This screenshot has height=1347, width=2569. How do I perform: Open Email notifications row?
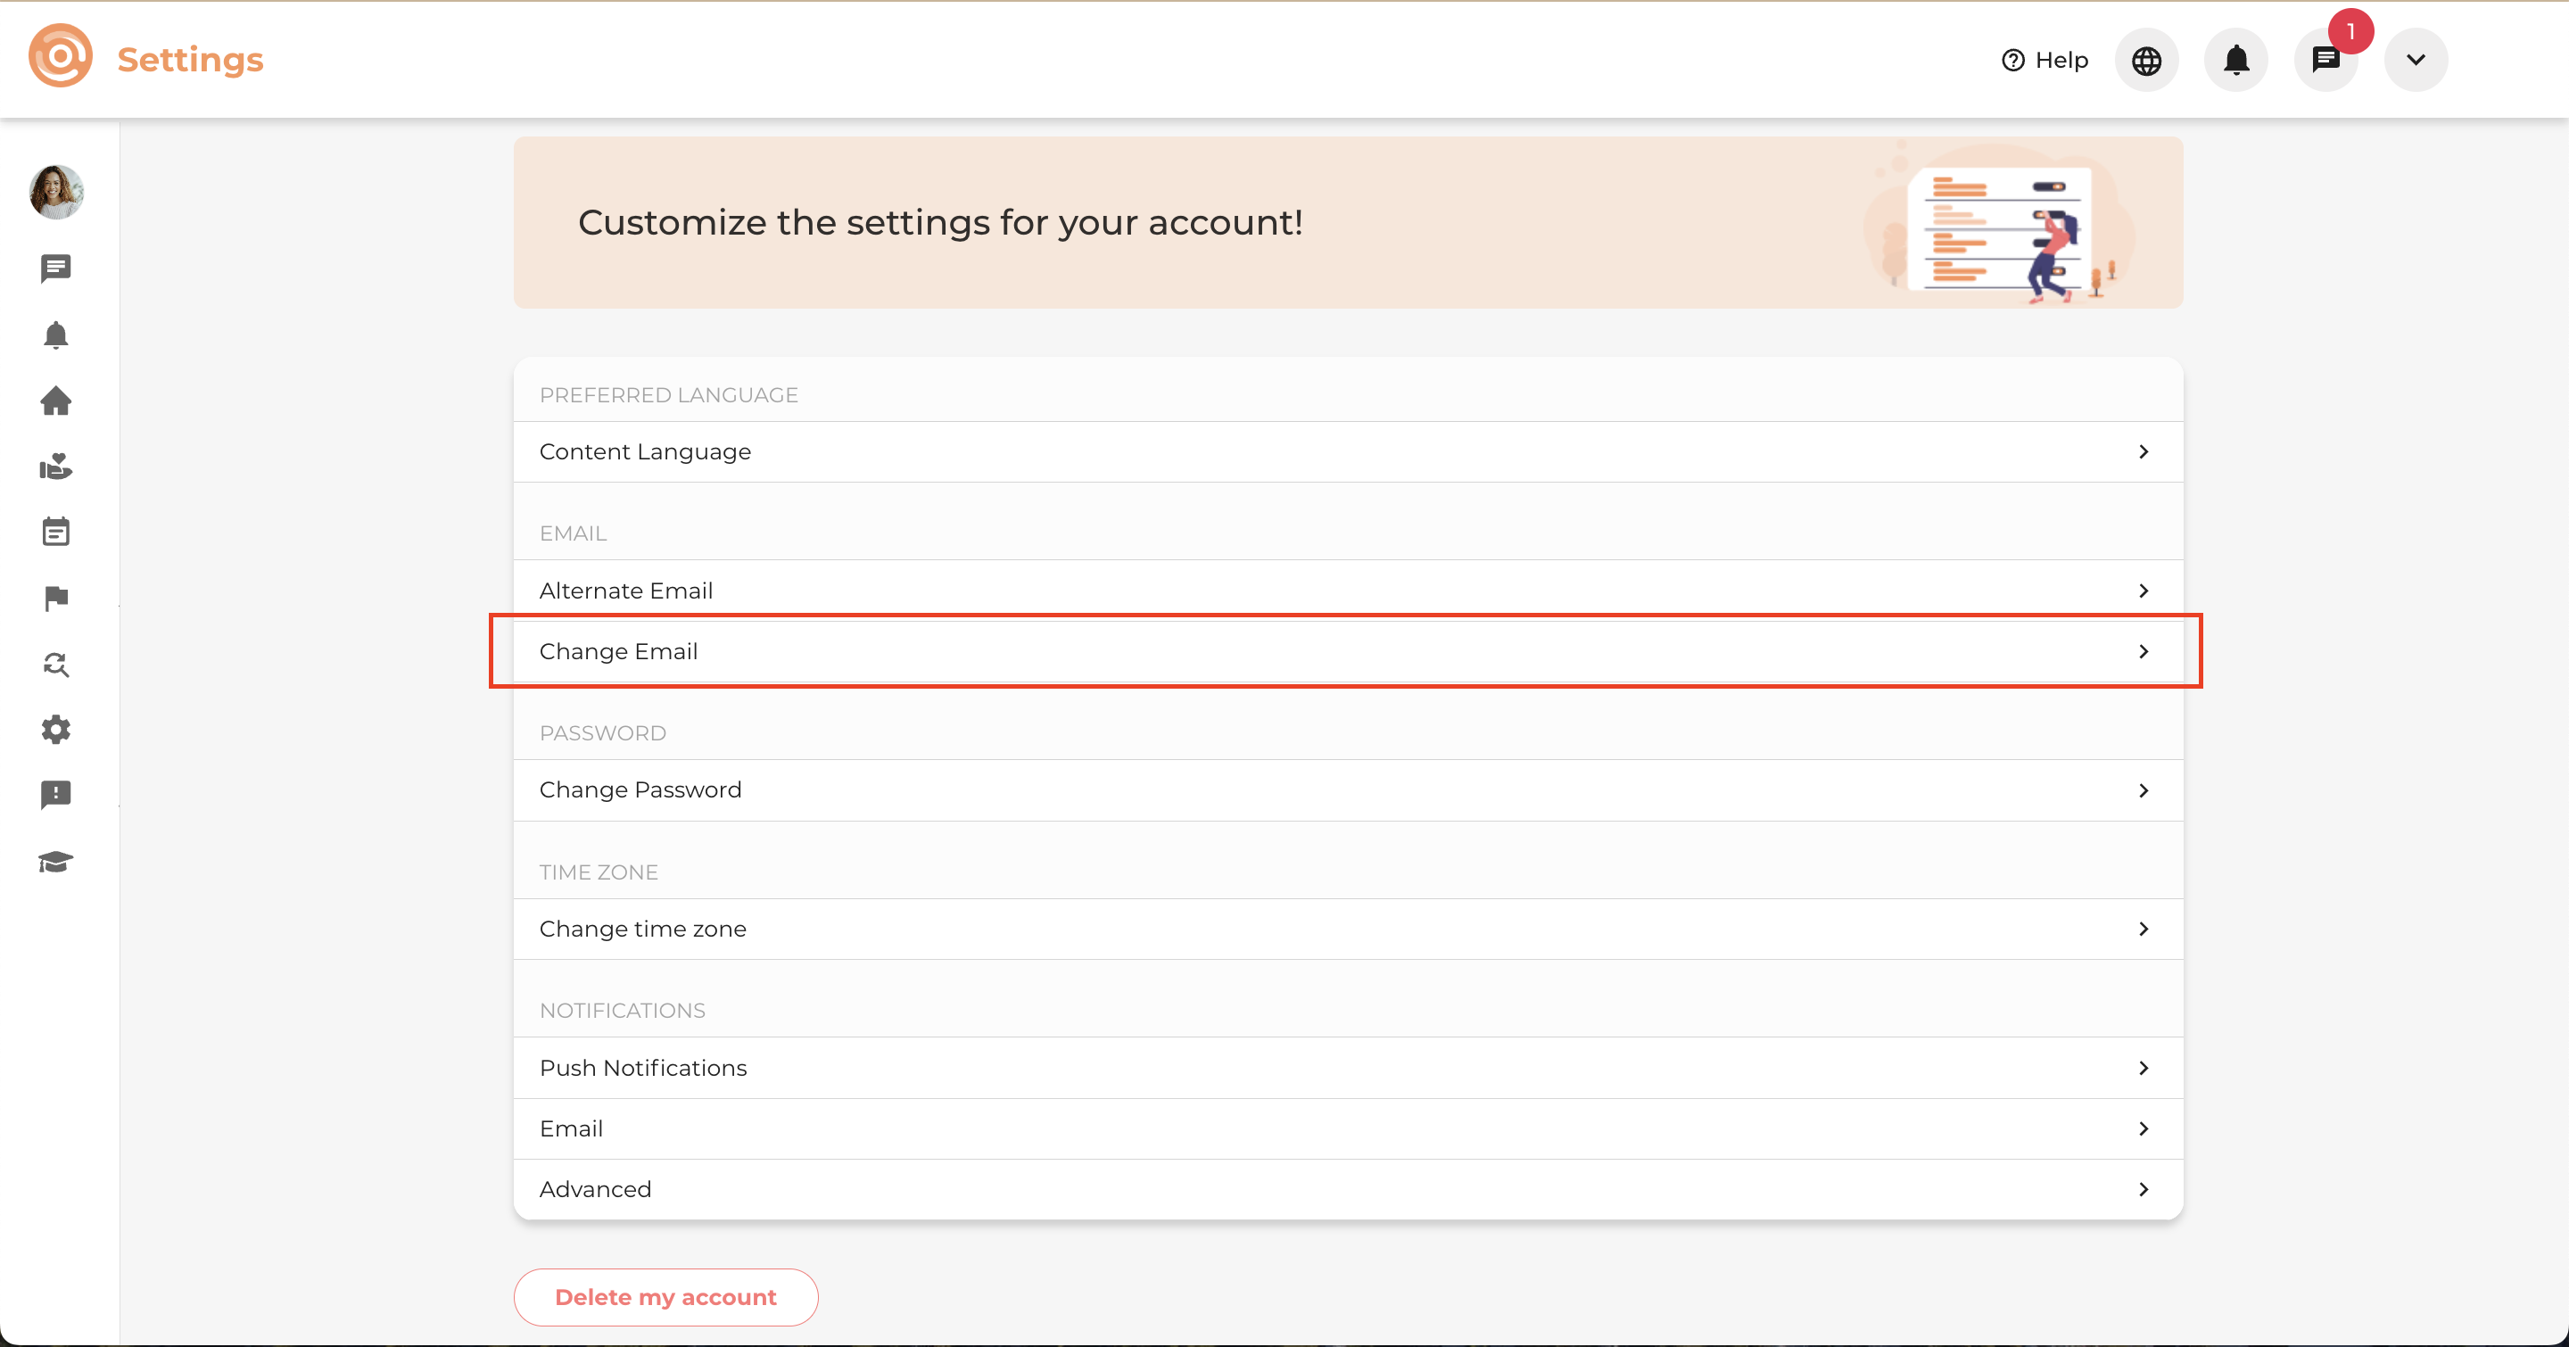1347,1128
